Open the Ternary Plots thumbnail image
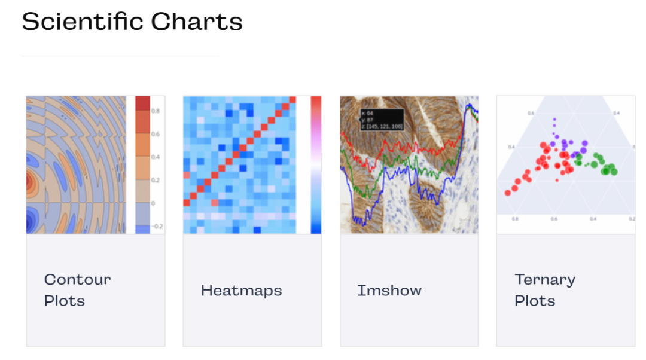646x360 pixels. [566, 165]
